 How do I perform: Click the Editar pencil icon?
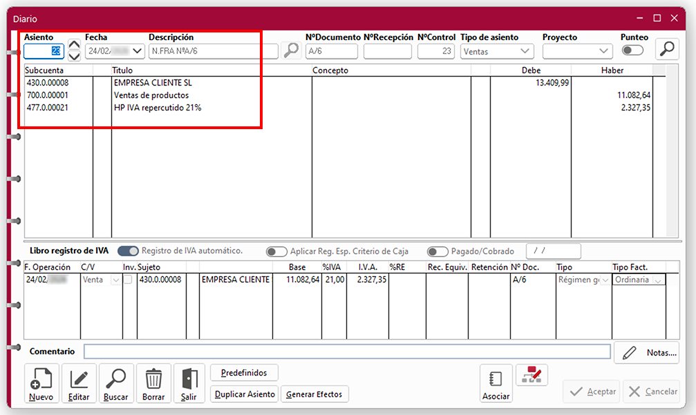79,378
